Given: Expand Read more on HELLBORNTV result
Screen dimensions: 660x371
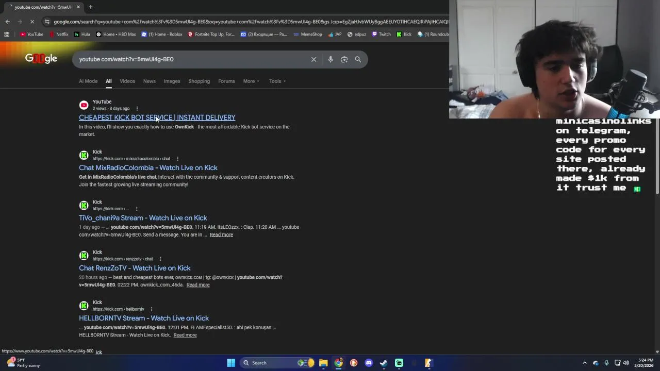Looking at the screenshot, I should 185,335.
